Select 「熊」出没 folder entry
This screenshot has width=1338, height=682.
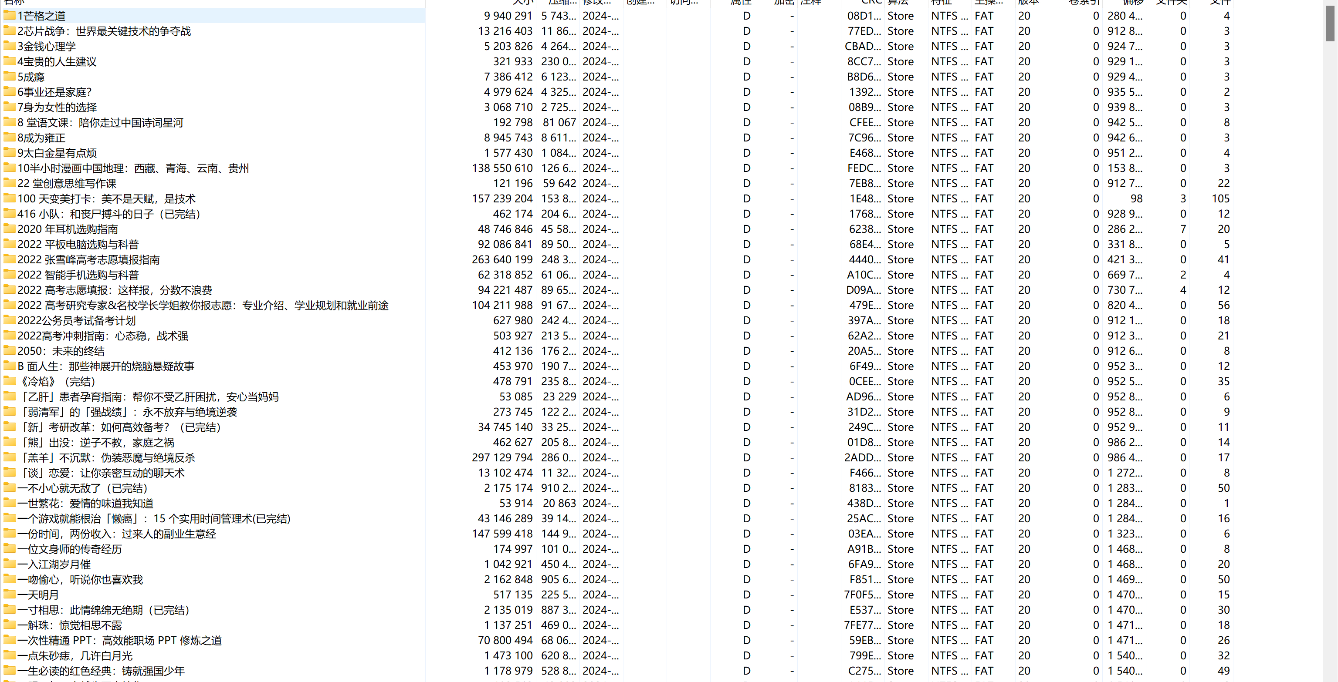(96, 442)
